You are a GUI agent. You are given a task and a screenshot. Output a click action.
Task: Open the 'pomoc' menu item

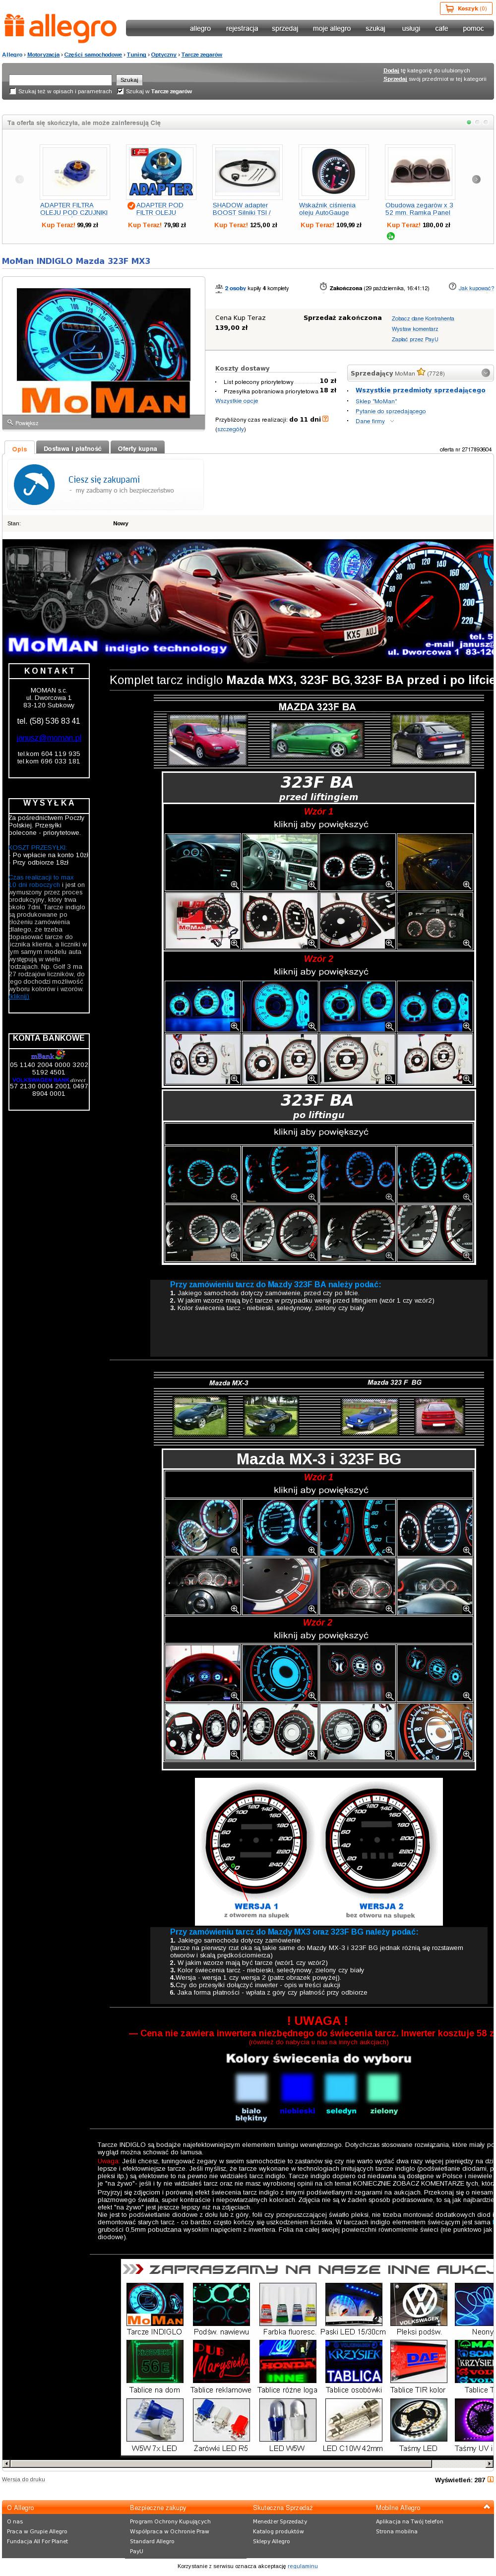[473, 28]
